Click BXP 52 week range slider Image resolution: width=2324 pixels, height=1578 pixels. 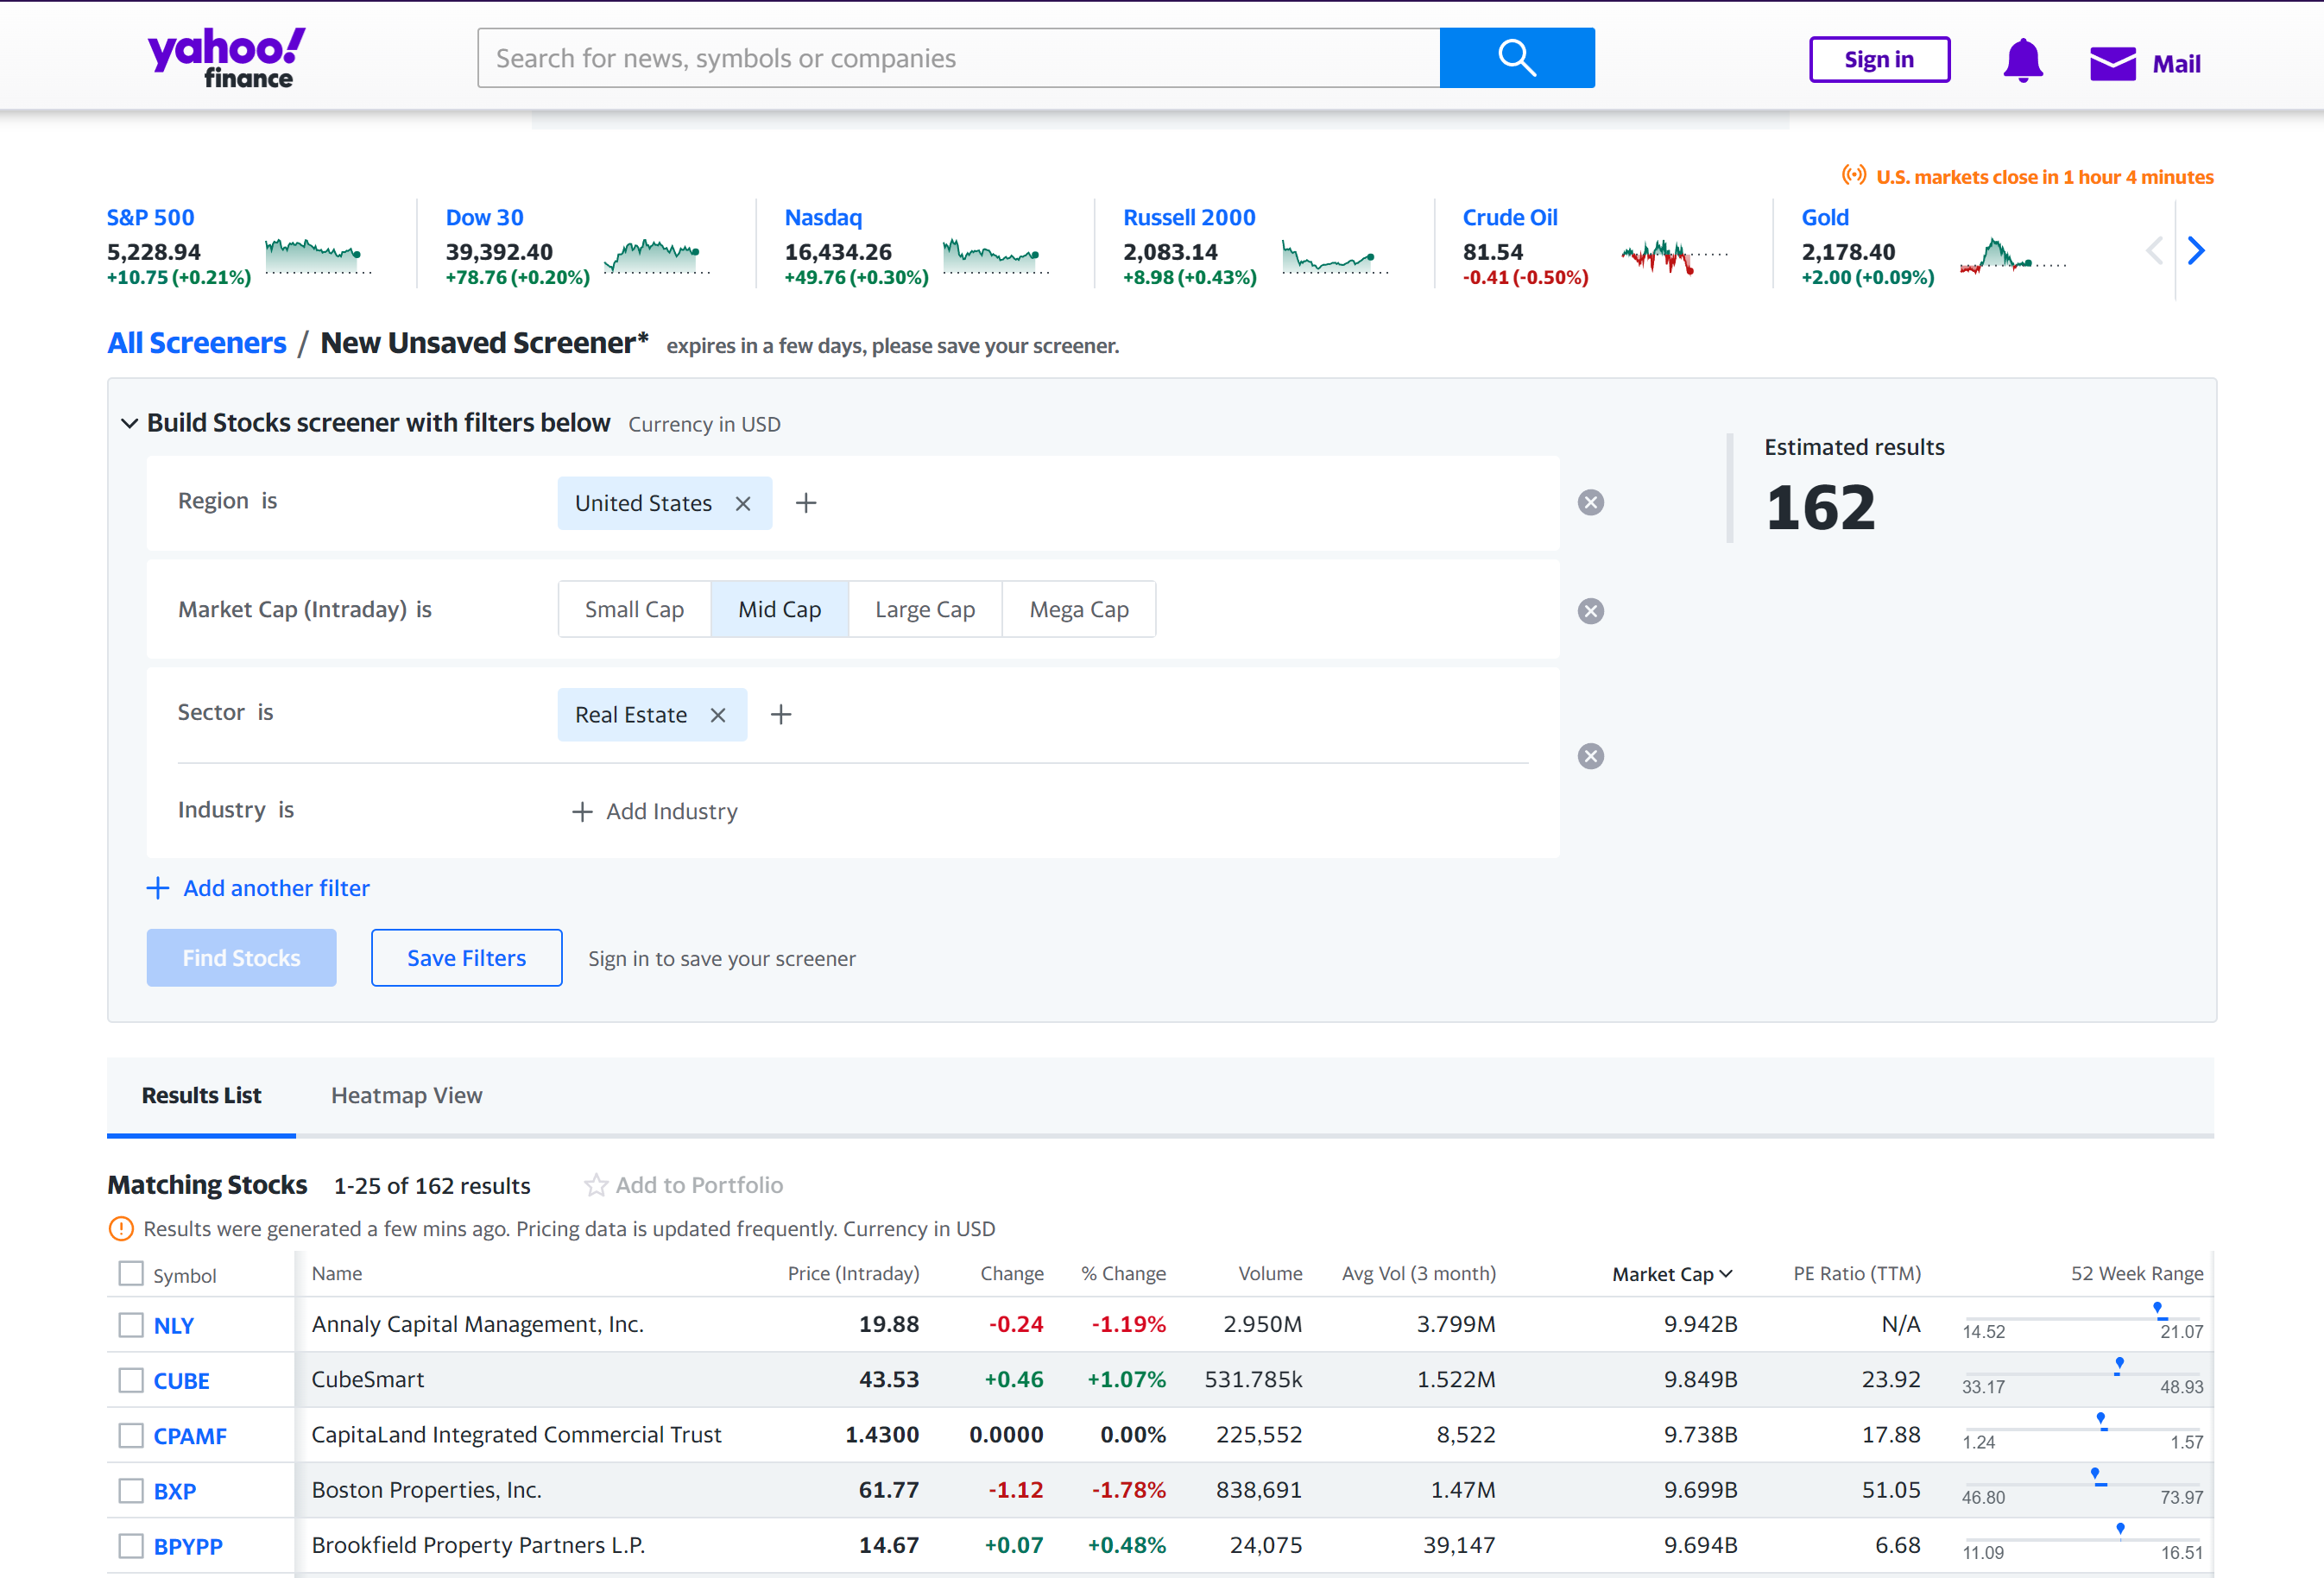click(x=2082, y=1486)
